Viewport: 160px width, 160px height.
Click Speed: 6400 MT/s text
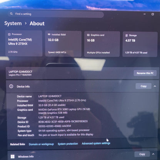(57, 52)
